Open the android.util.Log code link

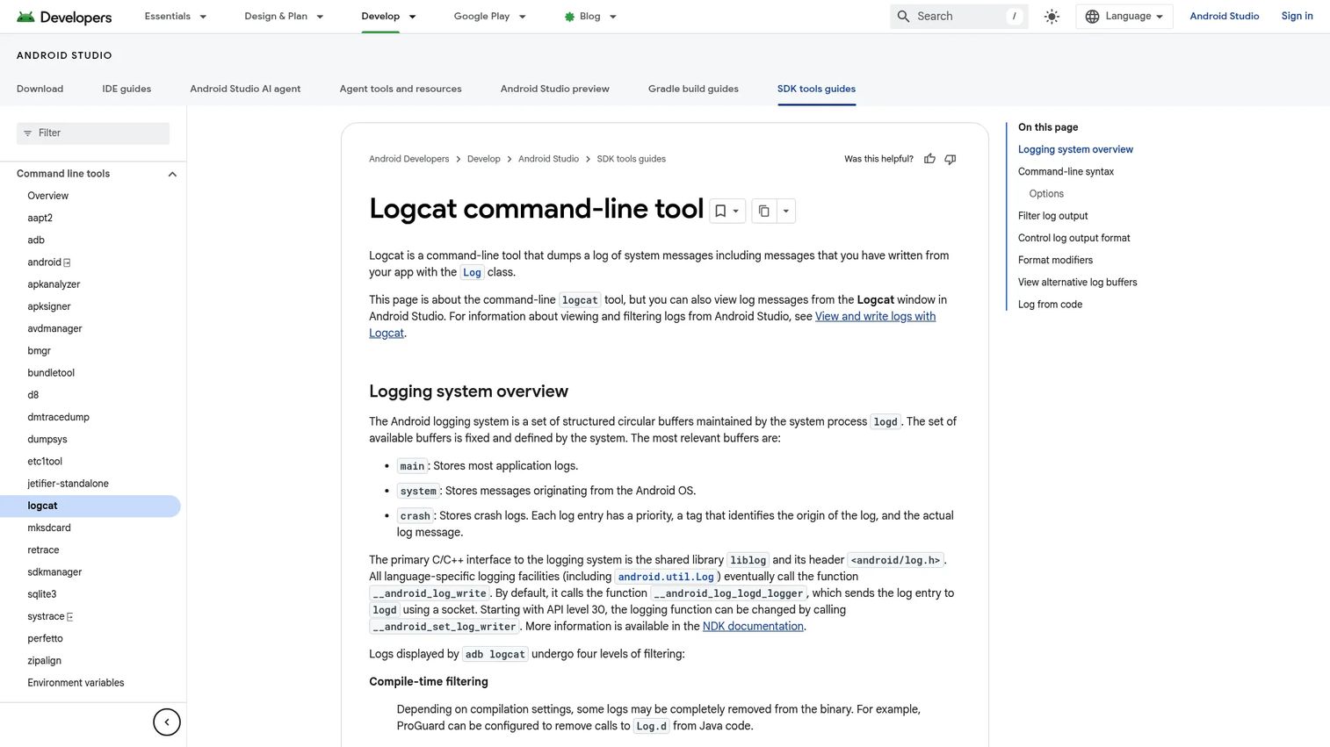666,577
